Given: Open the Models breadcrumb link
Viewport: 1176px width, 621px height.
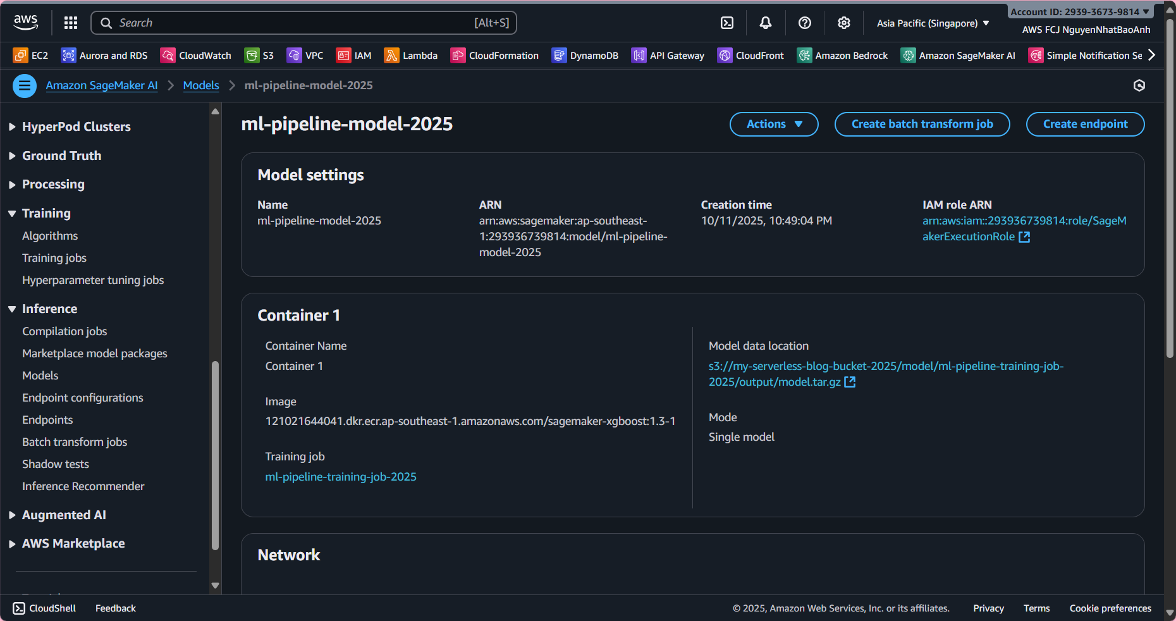Looking at the screenshot, I should 201,85.
